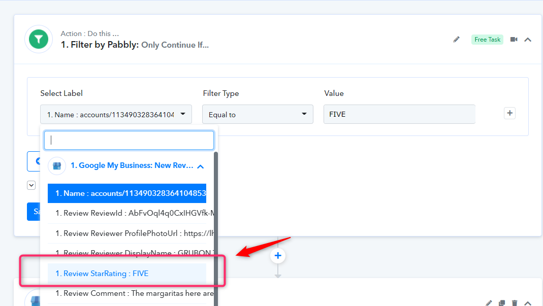
Task: Click the green Filter by Pabbly icon
Action: point(39,39)
